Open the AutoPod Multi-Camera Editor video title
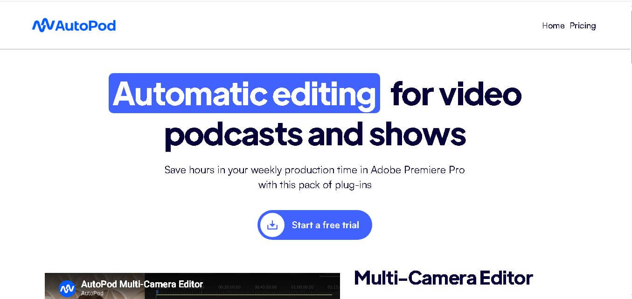The width and height of the screenshot is (632, 299). [x=142, y=284]
